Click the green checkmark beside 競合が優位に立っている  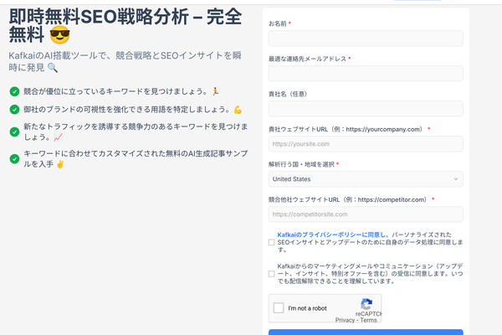[x=14, y=91]
